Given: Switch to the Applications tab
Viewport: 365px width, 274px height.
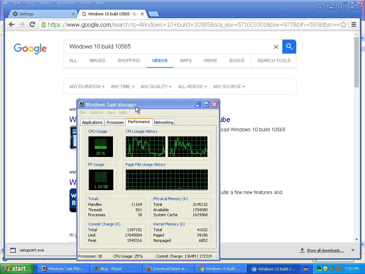Looking at the screenshot, I should pyautogui.click(x=92, y=122).
